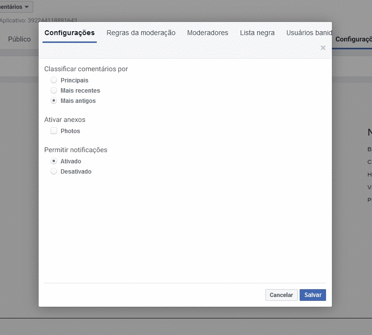Select the Público tab in background page
This screenshot has height=335, width=372.
20,39
